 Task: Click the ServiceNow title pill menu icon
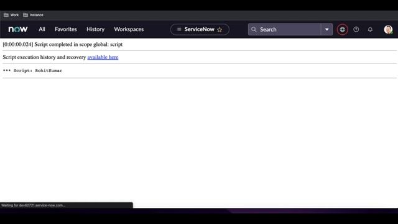pos(179,29)
